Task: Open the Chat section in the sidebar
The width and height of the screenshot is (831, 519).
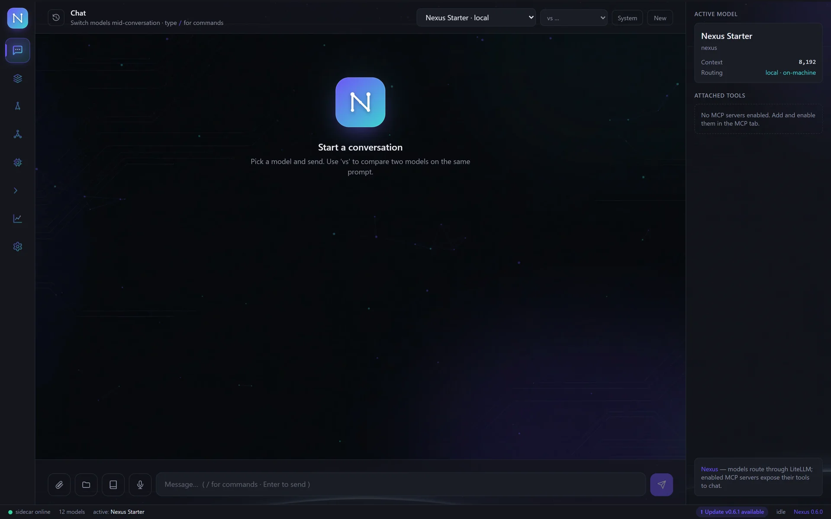Action: 18,50
